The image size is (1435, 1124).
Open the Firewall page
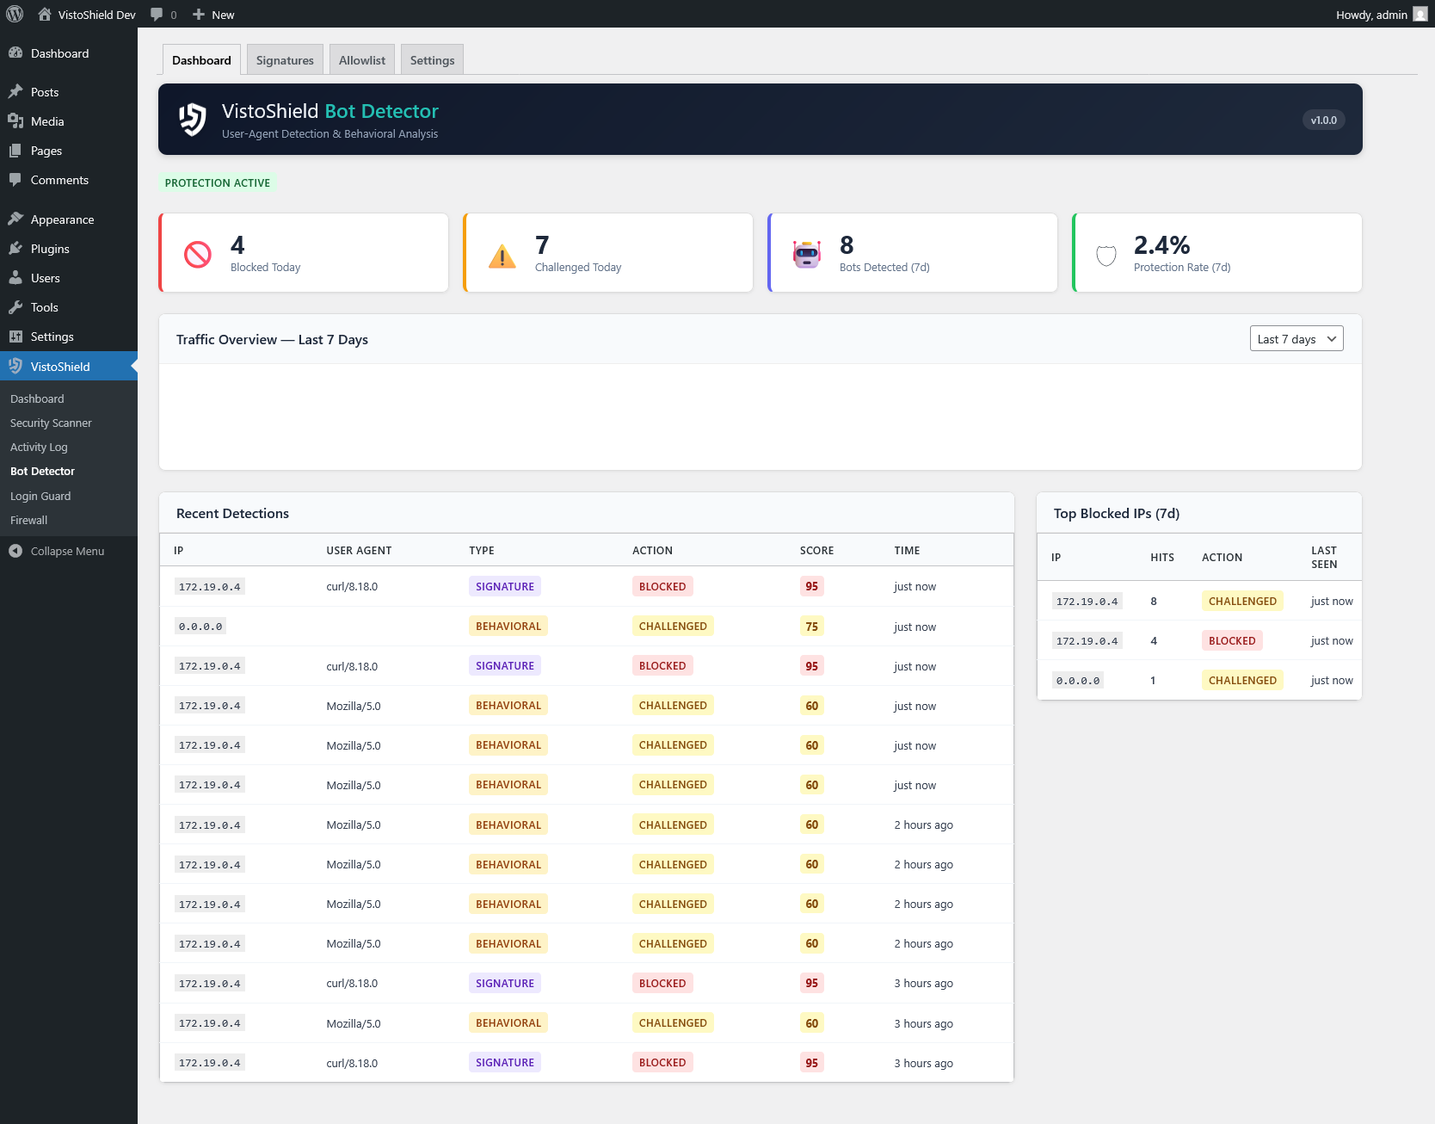(x=28, y=520)
